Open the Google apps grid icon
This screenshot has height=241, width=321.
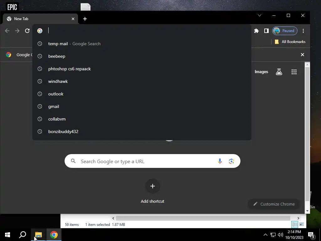(x=294, y=72)
